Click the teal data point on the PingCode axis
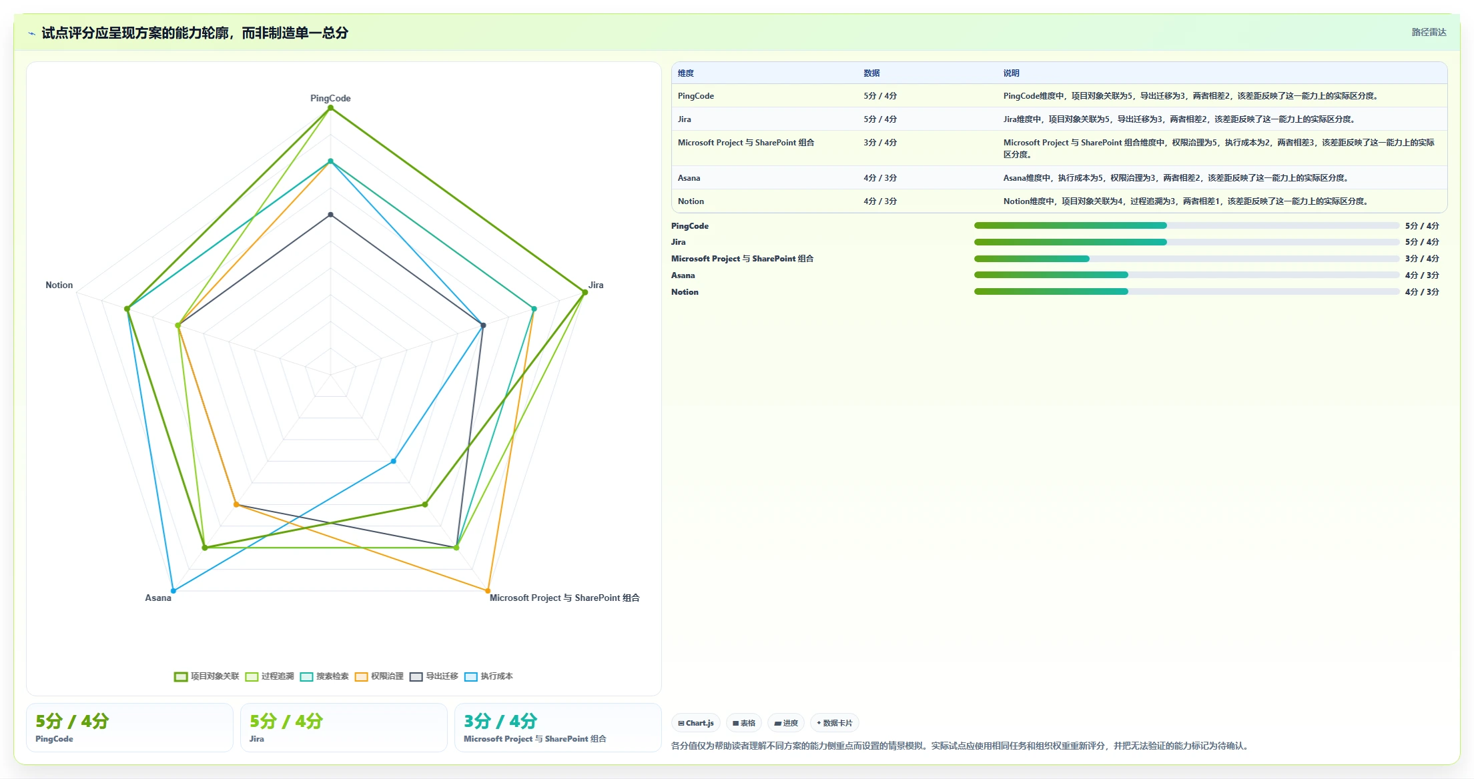Image resolution: width=1474 pixels, height=779 pixels. (330, 161)
